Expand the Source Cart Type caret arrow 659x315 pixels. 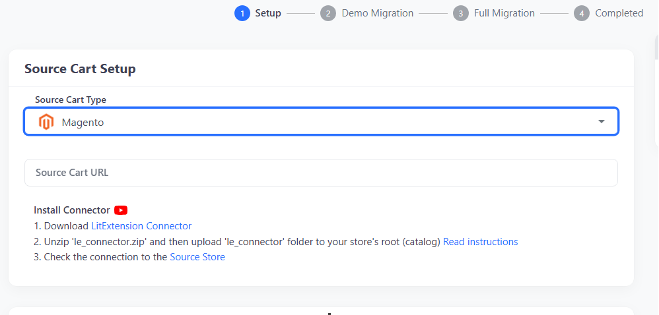coord(602,122)
